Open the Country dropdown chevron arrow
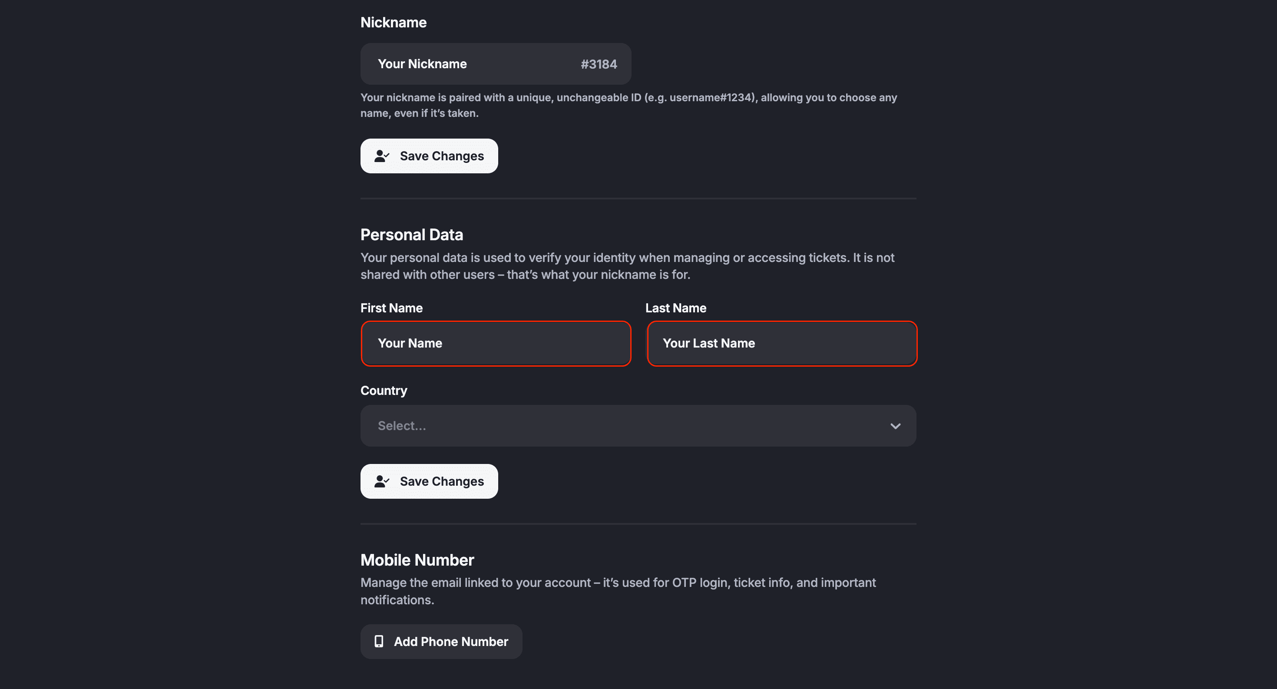Viewport: 1277px width, 689px height. tap(895, 426)
